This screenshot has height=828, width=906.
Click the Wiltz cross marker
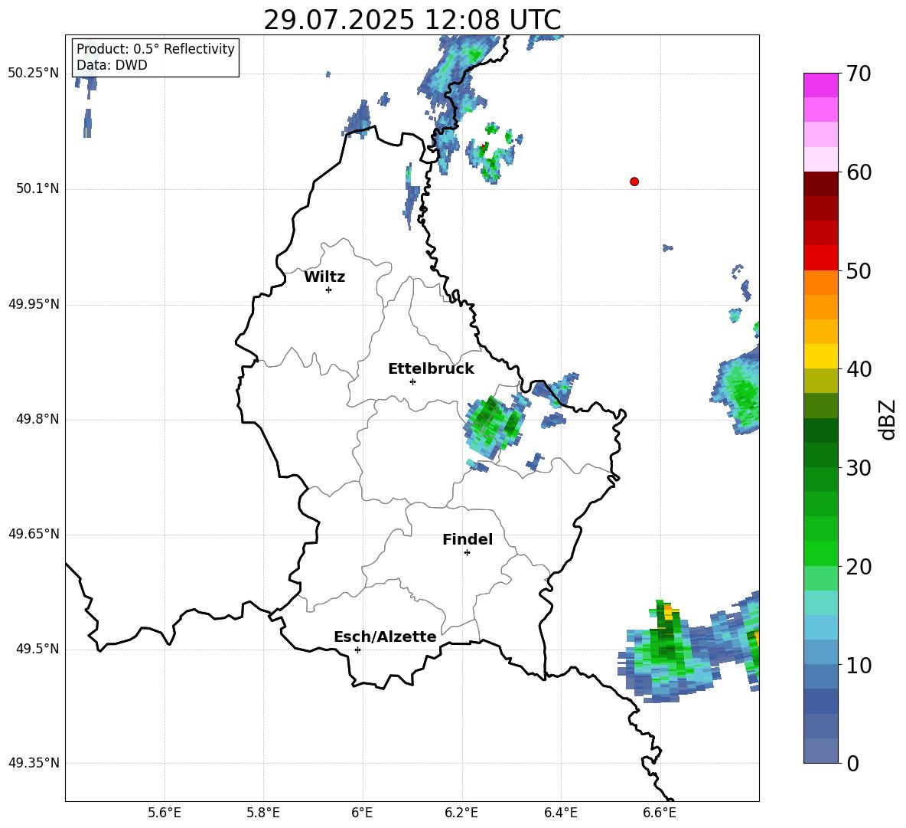pyautogui.click(x=329, y=290)
